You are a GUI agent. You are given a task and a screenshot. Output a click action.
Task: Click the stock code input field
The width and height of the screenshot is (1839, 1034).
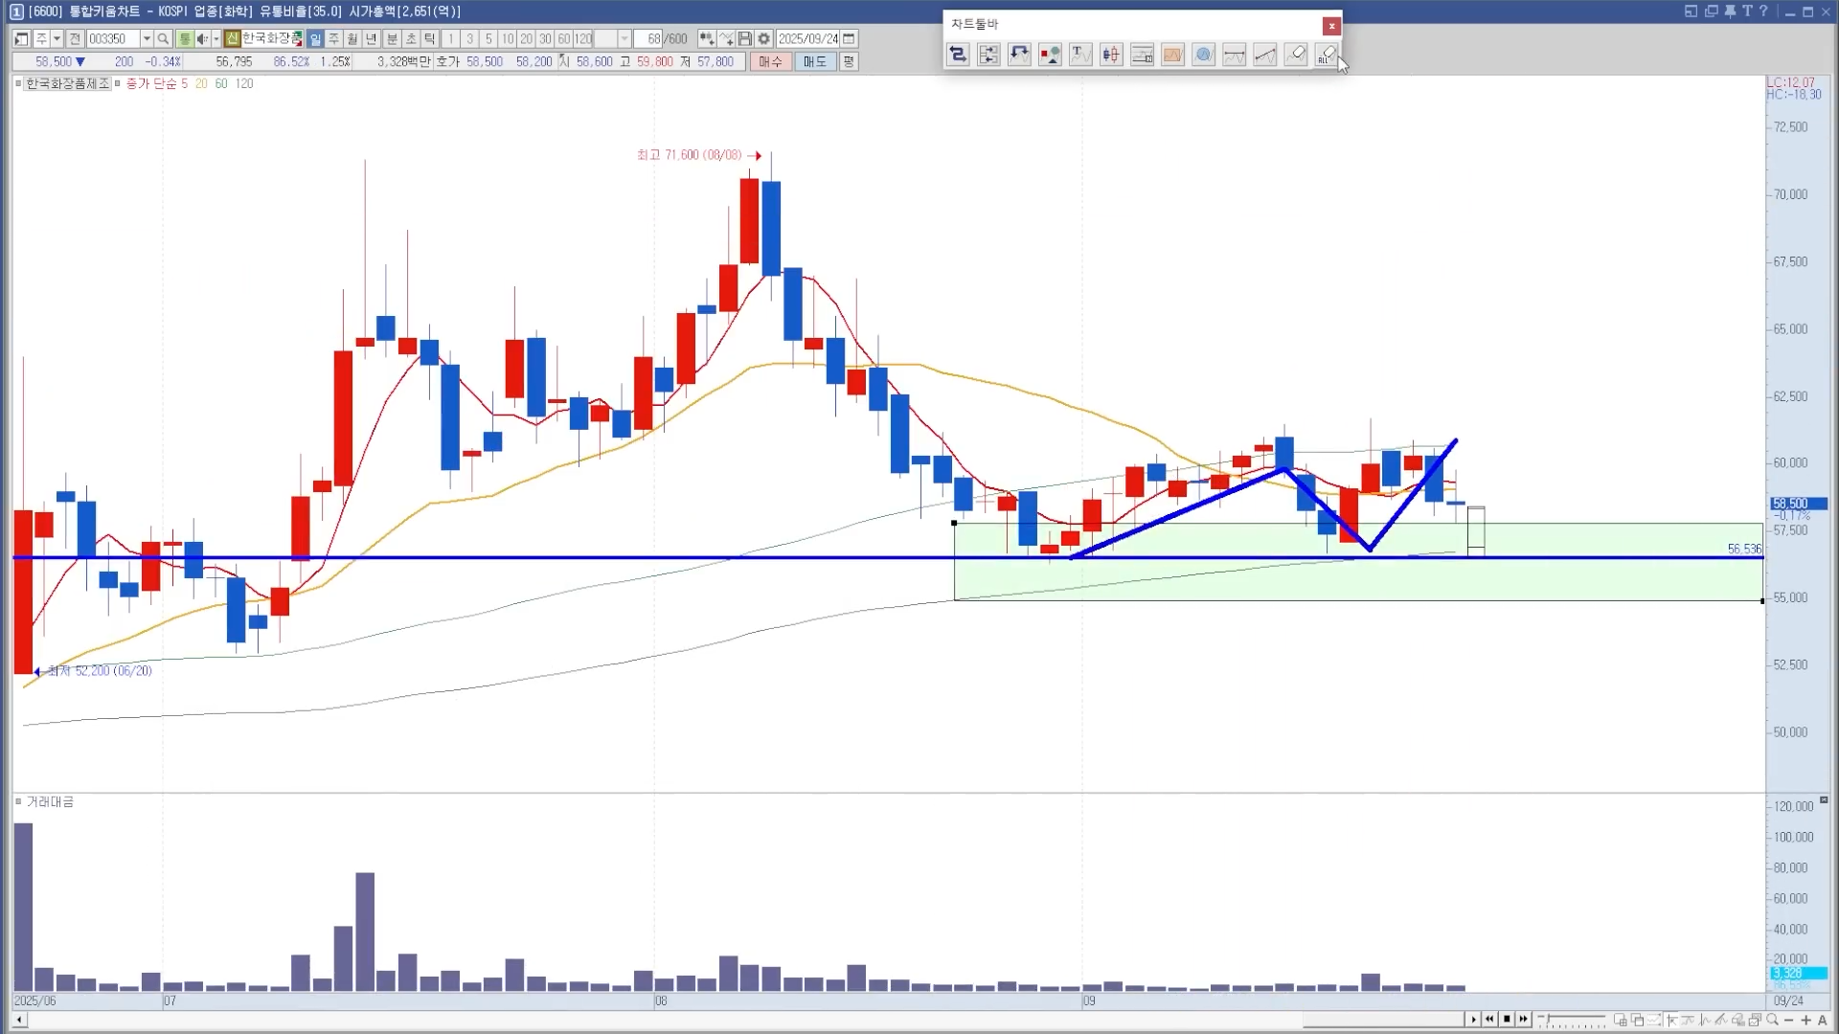click(x=113, y=39)
